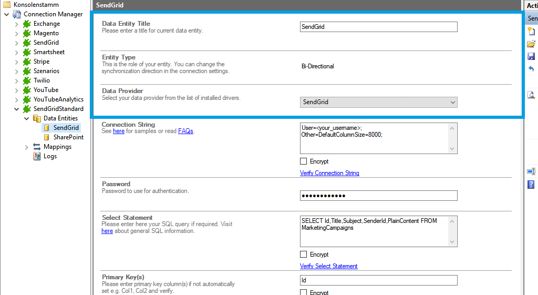Click the preview data icon in Actions pane
Screen dimensions: 538x295
[531, 95]
